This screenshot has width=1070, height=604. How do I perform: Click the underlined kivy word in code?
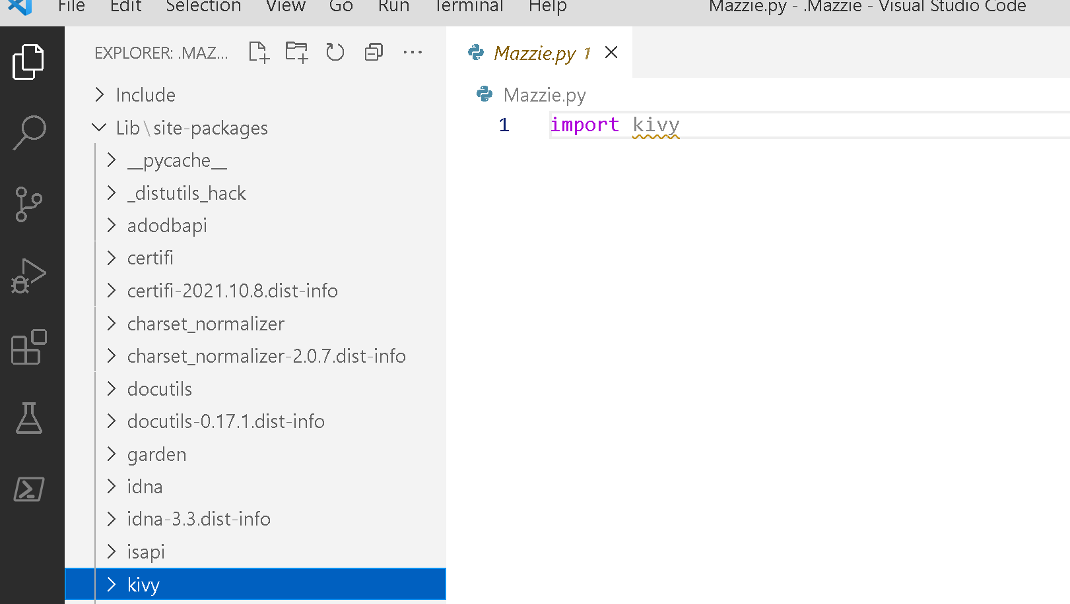click(x=656, y=125)
